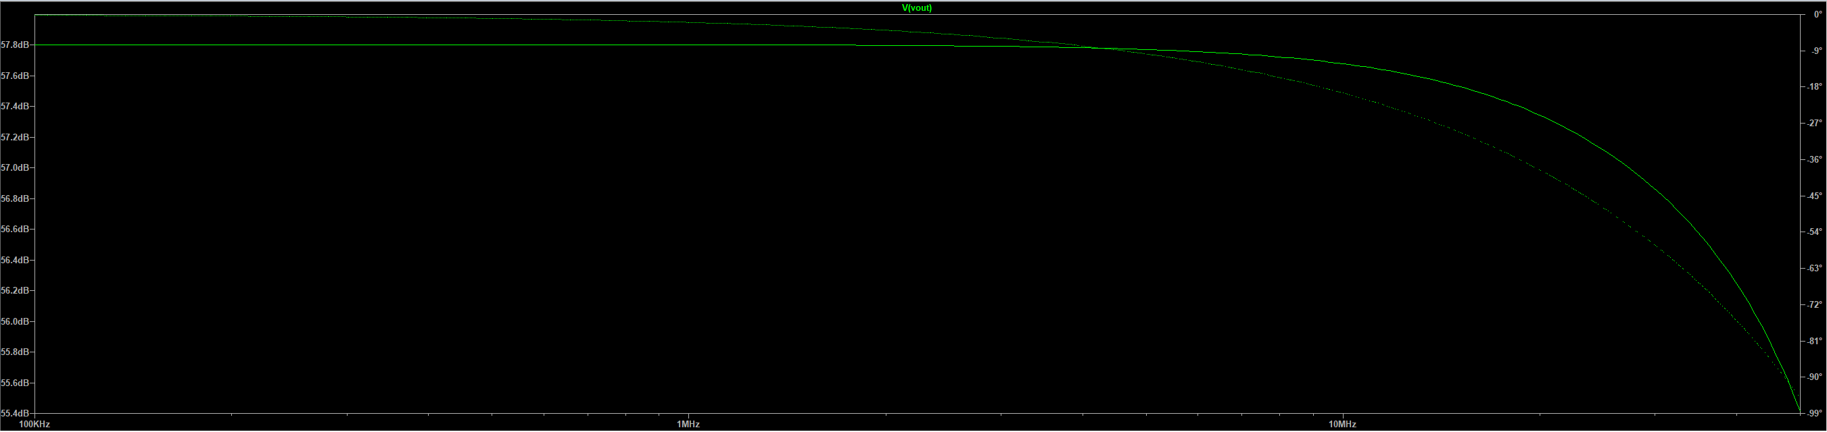Click the 56.0dB label on left axis

(15, 321)
